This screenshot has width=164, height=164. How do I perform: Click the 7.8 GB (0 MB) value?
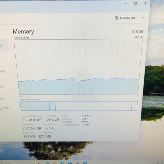[x=33, y=120]
